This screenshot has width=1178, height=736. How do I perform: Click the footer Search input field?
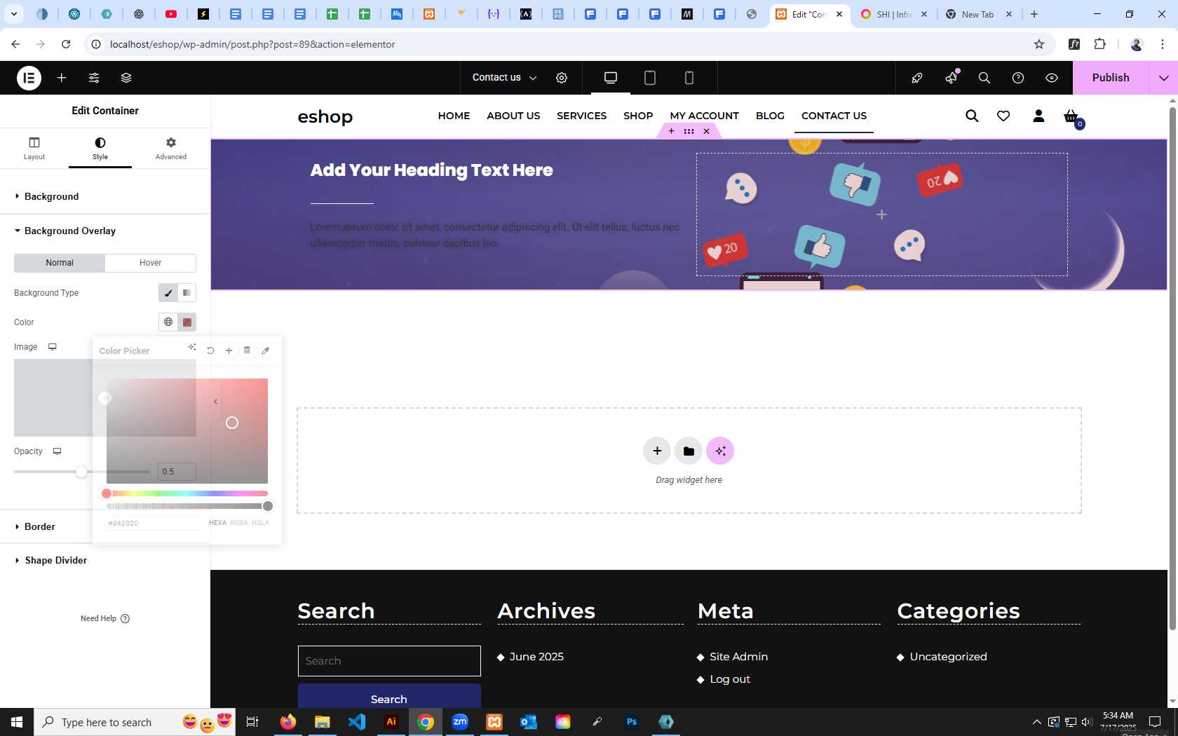coord(389,661)
